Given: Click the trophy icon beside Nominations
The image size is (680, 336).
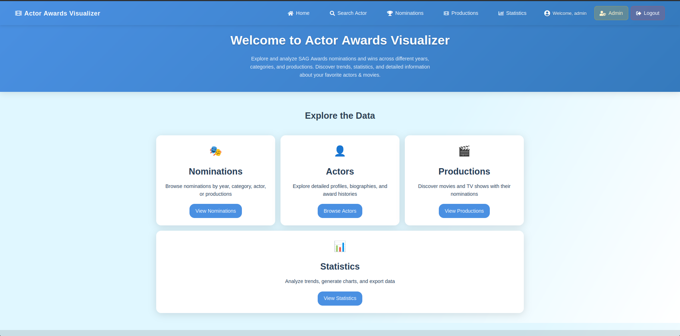Looking at the screenshot, I should pos(390,13).
